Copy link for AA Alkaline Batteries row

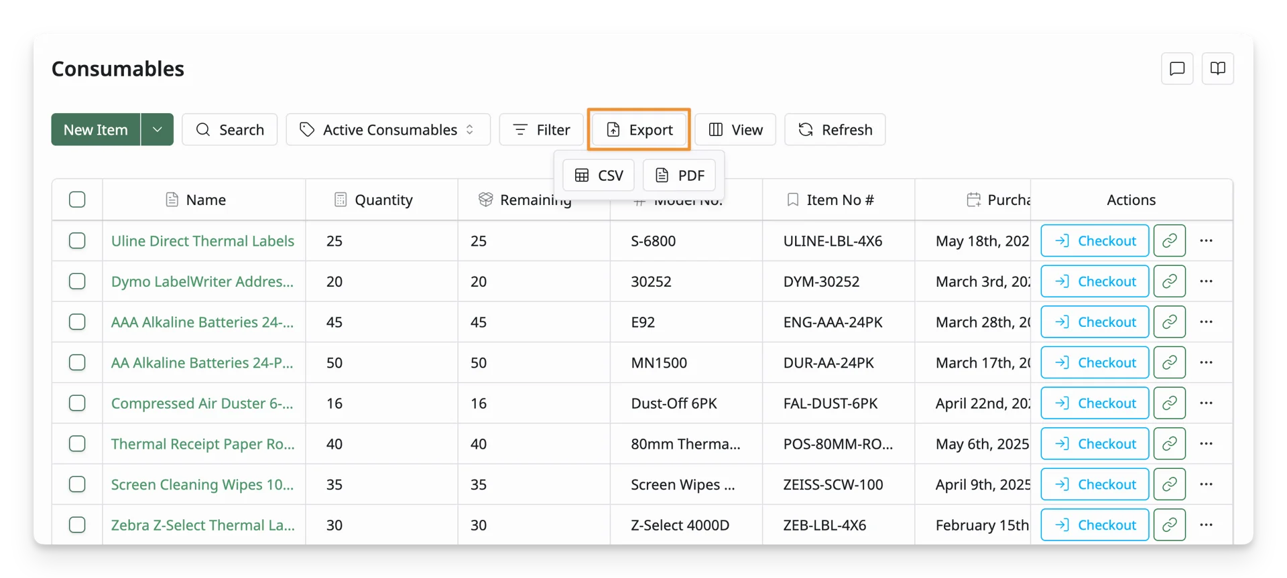1170,362
